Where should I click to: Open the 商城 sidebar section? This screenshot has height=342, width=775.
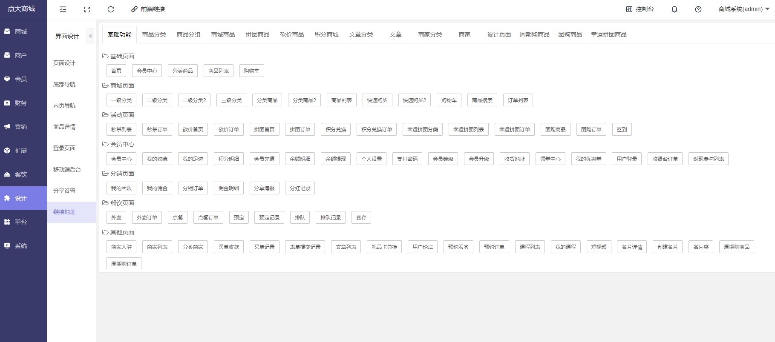pos(23,31)
